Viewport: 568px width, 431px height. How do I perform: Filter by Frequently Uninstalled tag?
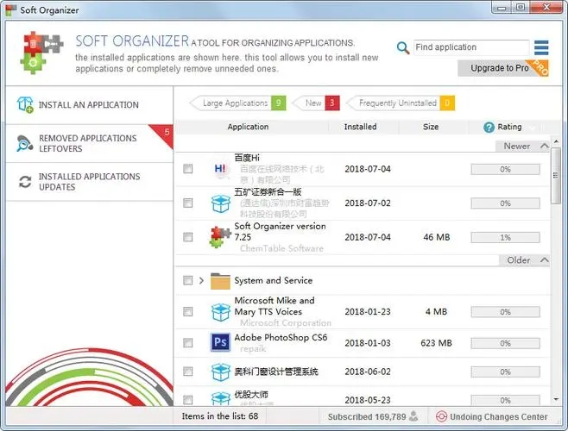[x=401, y=103]
